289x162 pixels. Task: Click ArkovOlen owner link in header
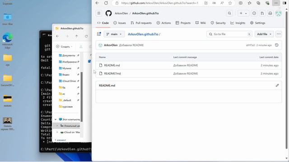click(x=121, y=13)
